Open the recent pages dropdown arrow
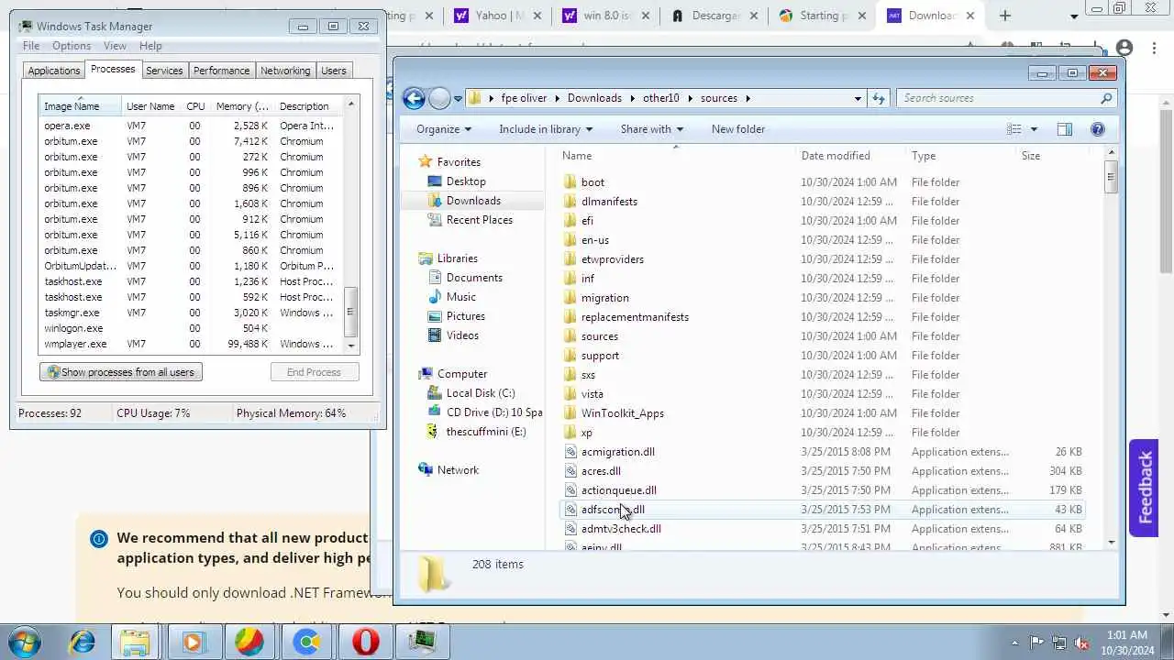Viewport: 1174px width, 660px height. click(x=458, y=98)
